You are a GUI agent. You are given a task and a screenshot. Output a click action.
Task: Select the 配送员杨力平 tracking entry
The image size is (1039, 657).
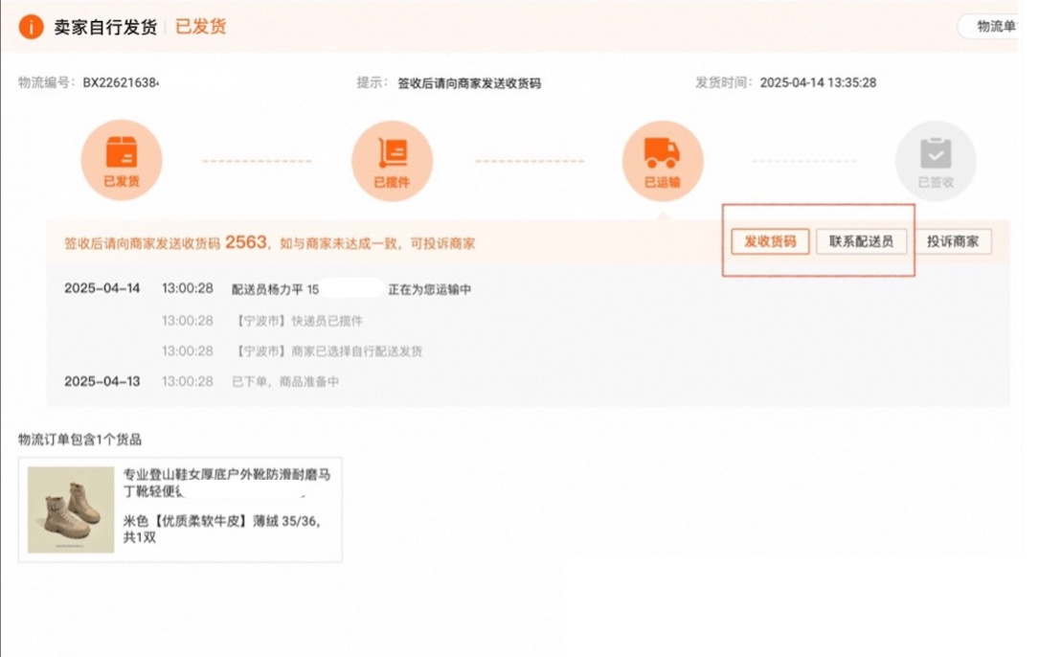(x=352, y=288)
